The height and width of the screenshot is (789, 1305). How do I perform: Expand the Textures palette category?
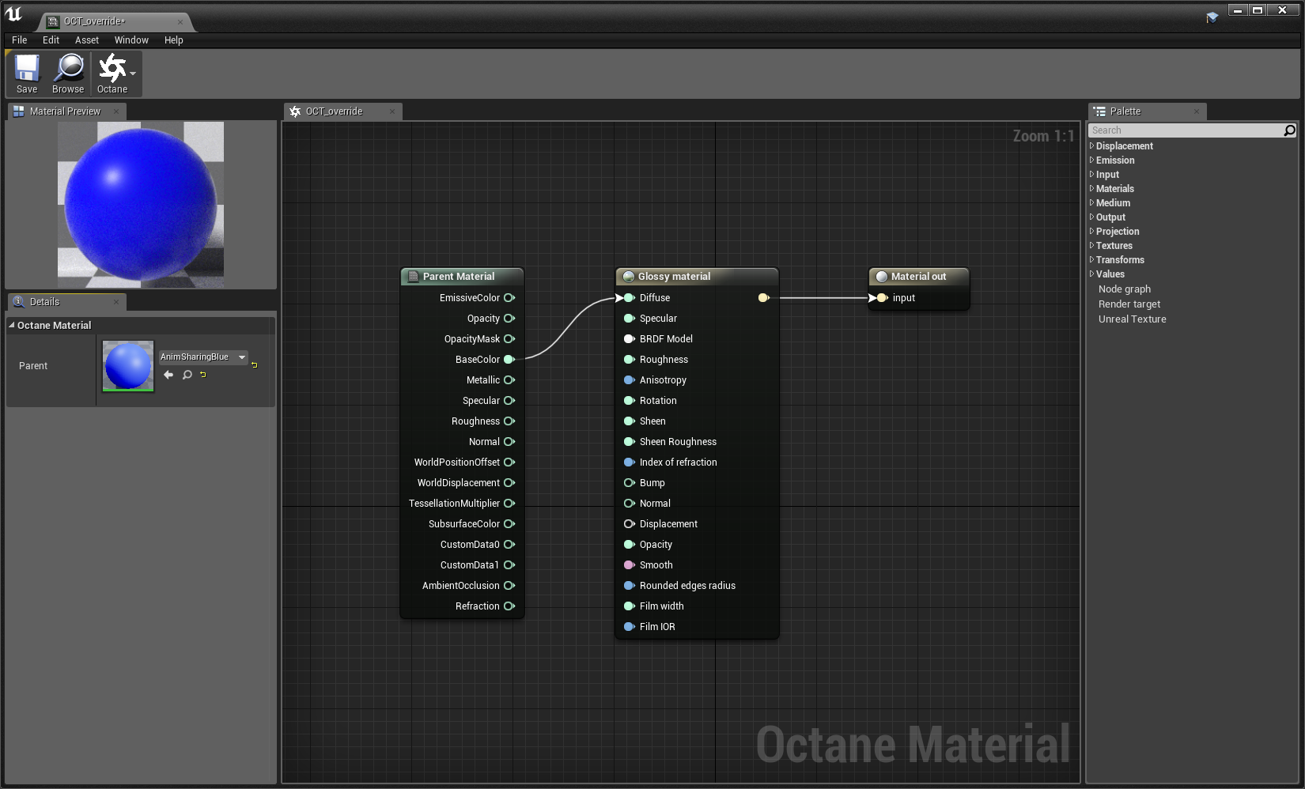point(1092,246)
